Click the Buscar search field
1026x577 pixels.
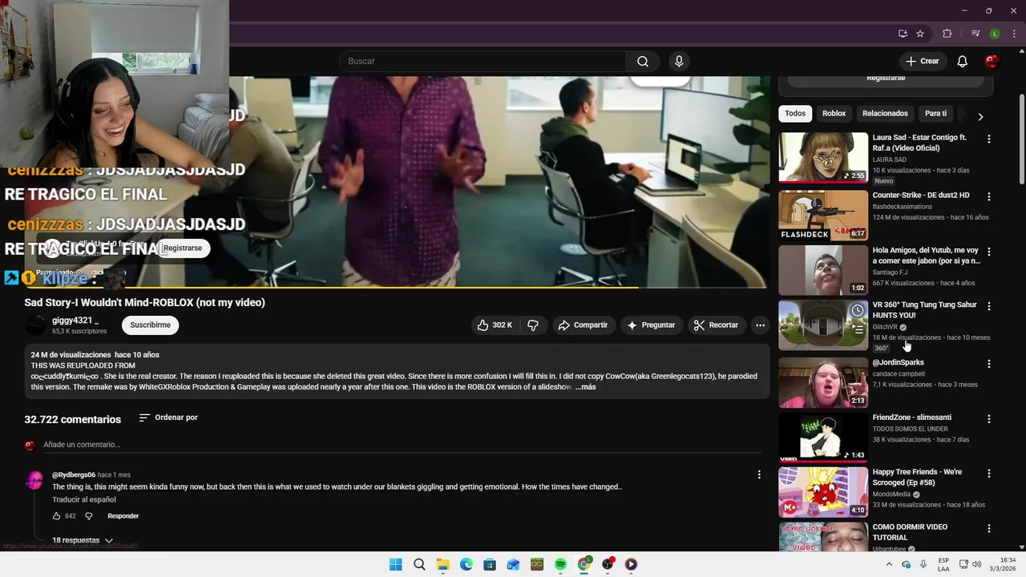483,62
